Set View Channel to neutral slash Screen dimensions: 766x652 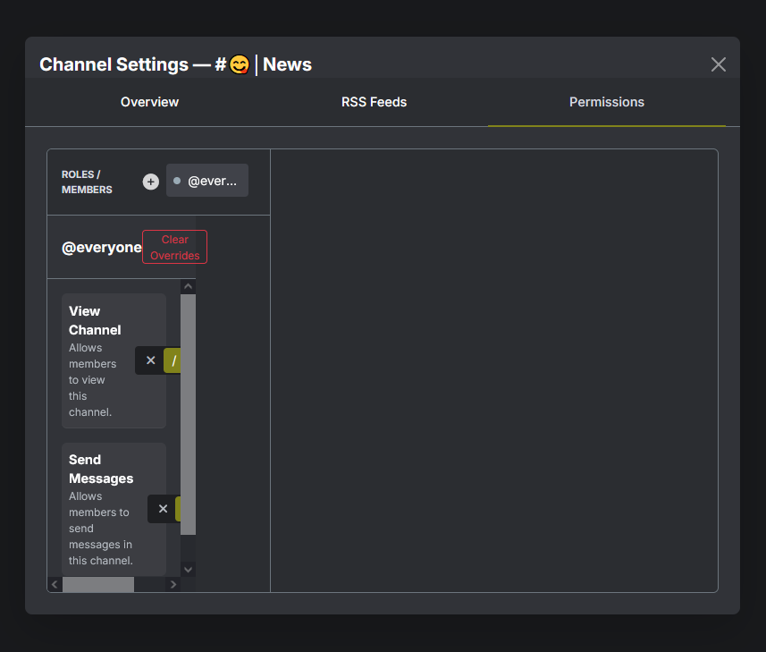(x=173, y=360)
